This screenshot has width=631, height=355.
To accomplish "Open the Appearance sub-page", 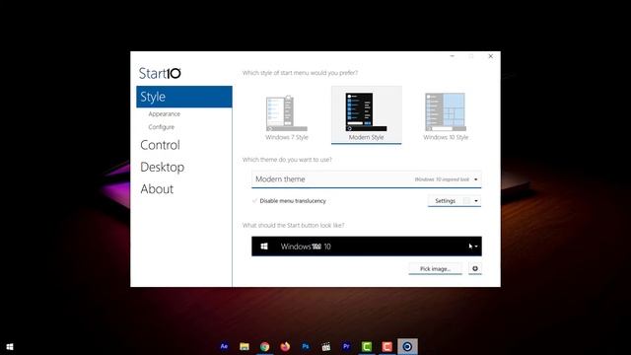I will pos(165,114).
